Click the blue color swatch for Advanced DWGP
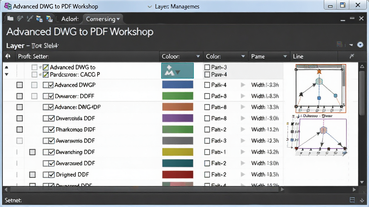This screenshot has height=207, width=369. tap(178, 84)
